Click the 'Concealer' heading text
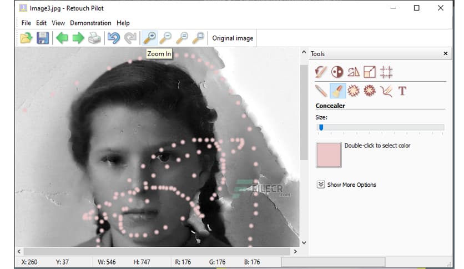Screen dimensions: 464x269 (330, 106)
